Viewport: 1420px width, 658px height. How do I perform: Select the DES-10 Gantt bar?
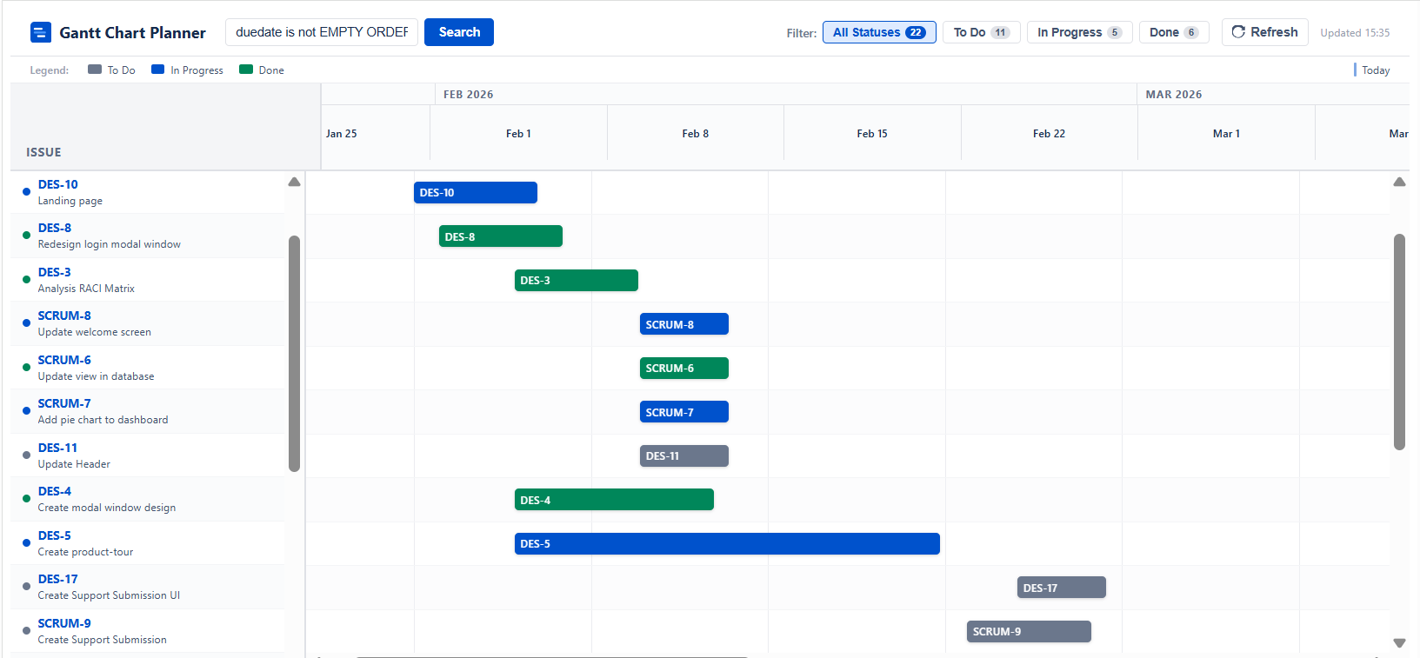pyautogui.click(x=476, y=193)
